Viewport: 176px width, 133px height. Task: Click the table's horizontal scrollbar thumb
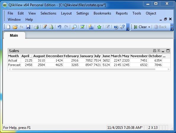(84, 69)
